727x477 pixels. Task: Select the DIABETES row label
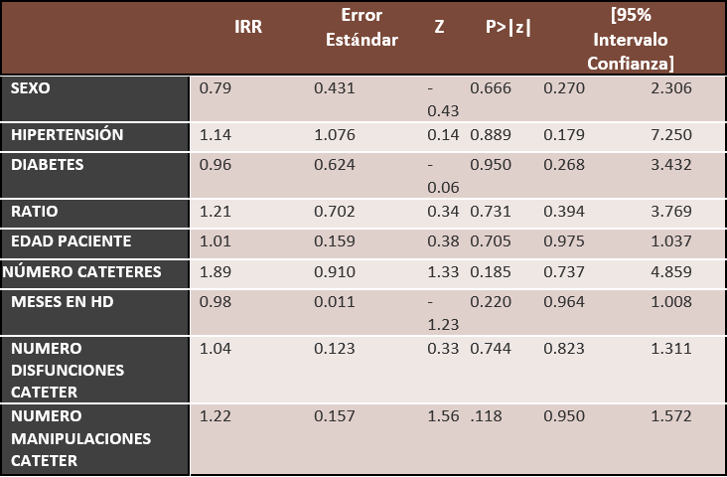tap(47, 164)
